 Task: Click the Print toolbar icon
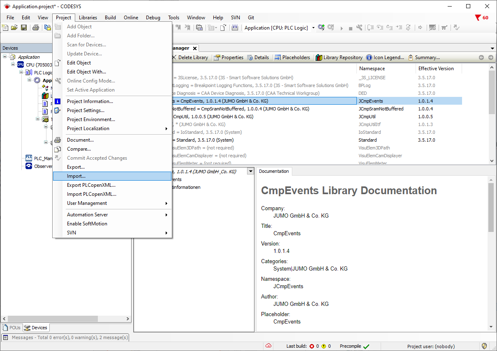pyautogui.click(x=36, y=28)
